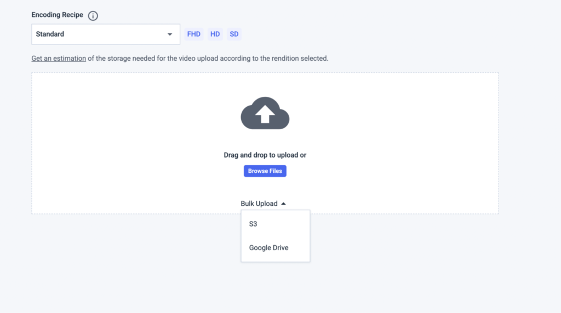The height and width of the screenshot is (313, 561).
Task: Click the arrow in the Standard select box
Action: [169, 34]
